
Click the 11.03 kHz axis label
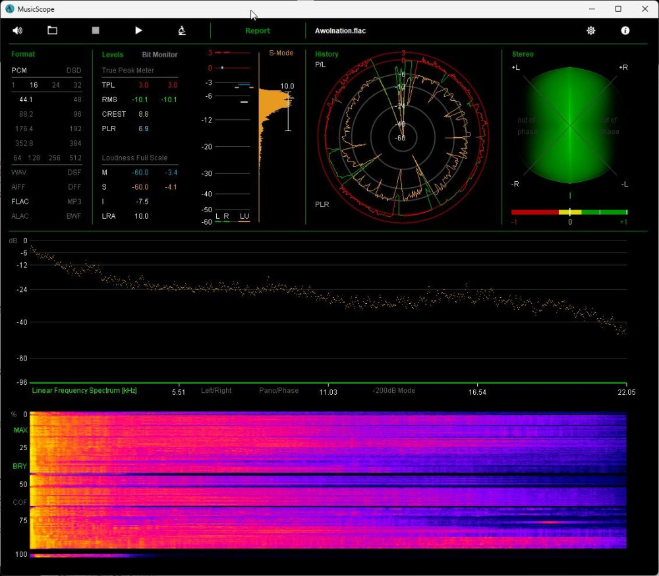(328, 392)
